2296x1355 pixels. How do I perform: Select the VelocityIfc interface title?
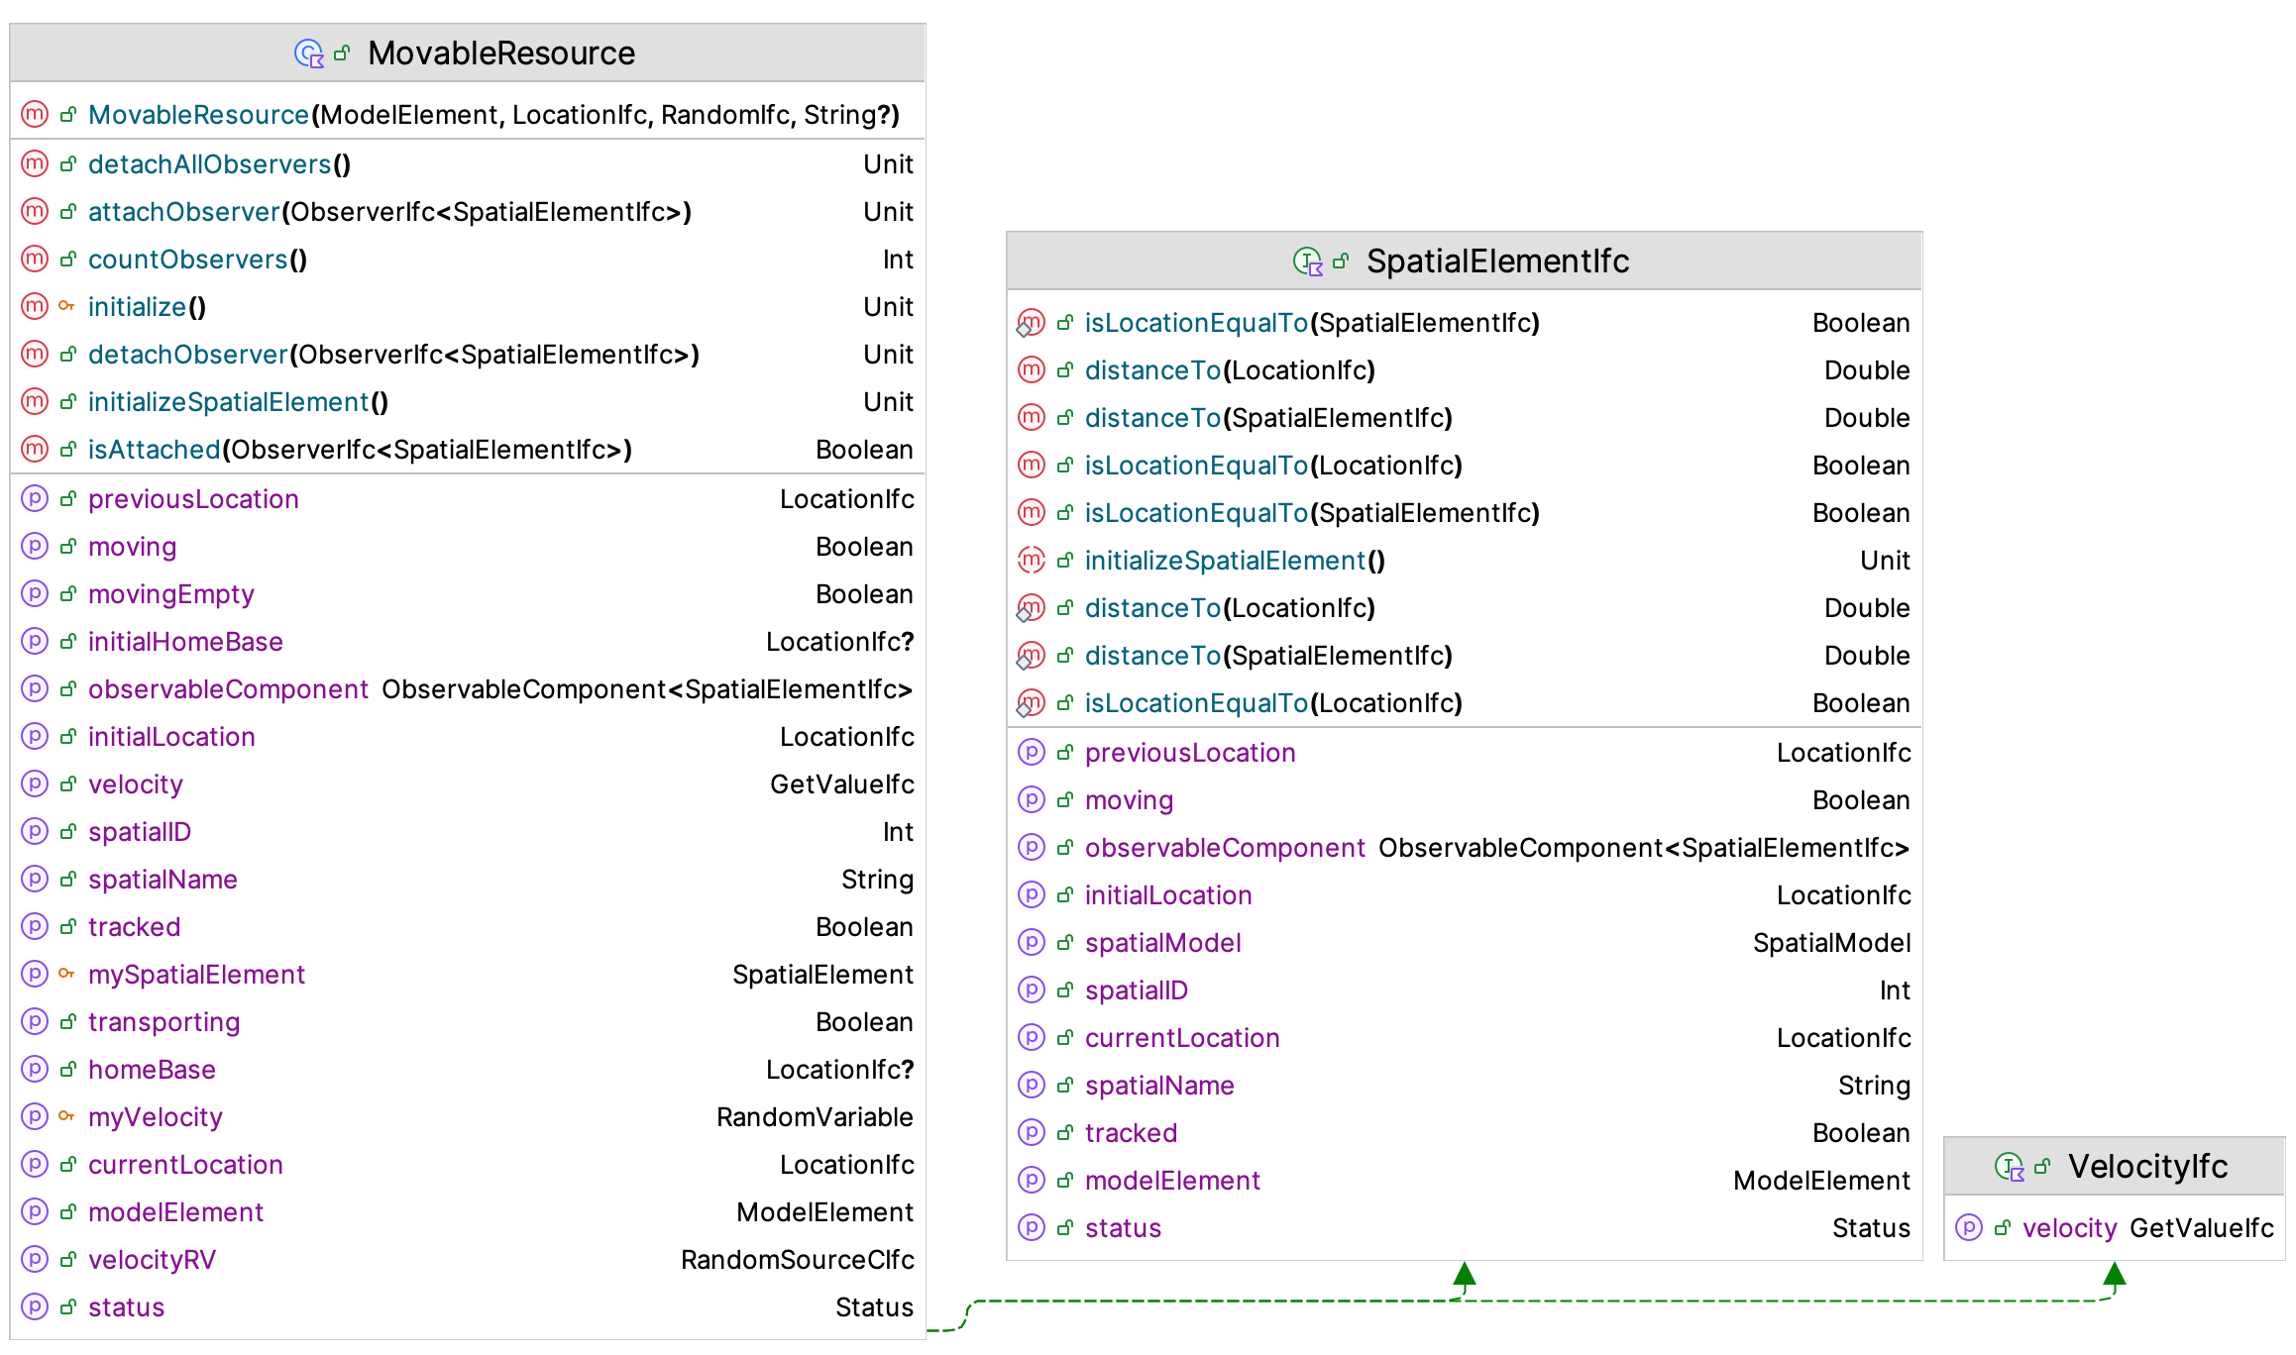[2147, 1167]
